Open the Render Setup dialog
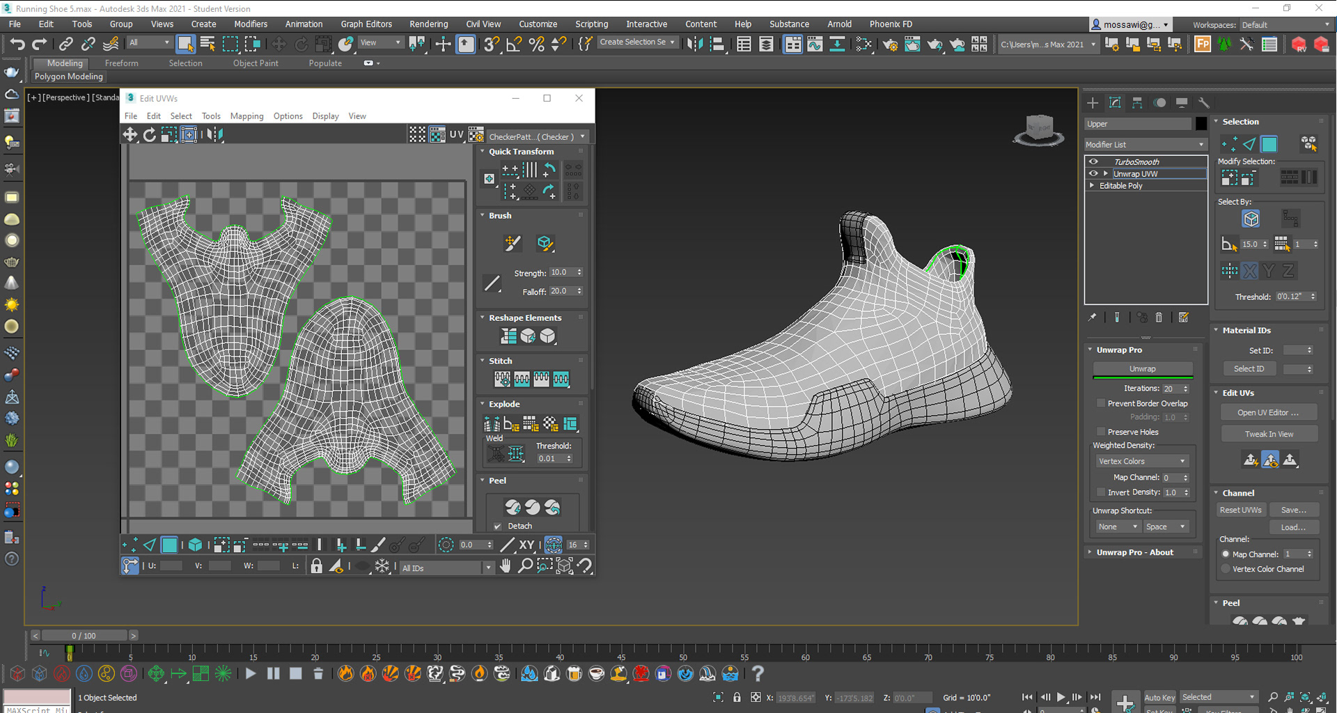The width and height of the screenshot is (1337, 713). [x=889, y=44]
